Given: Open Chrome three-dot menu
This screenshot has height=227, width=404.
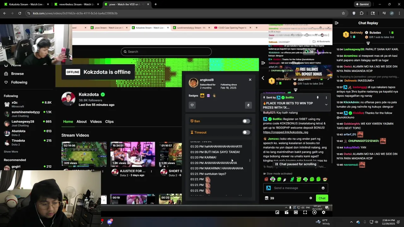Looking at the screenshot, I should [x=400, y=13].
